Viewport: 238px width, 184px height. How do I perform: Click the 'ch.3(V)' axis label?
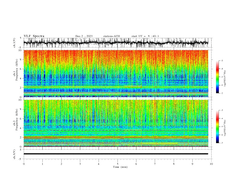pyautogui.click(x=14, y=155)
